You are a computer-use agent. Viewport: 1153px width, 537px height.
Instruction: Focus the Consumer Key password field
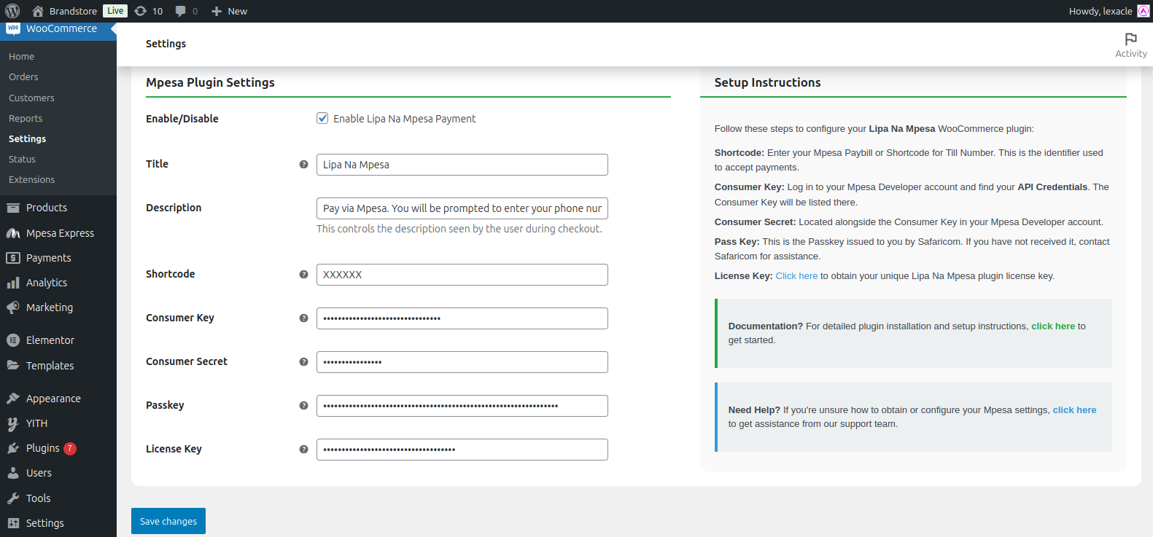point(462,318)
